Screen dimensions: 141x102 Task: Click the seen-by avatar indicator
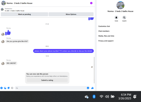pos(92,67)
